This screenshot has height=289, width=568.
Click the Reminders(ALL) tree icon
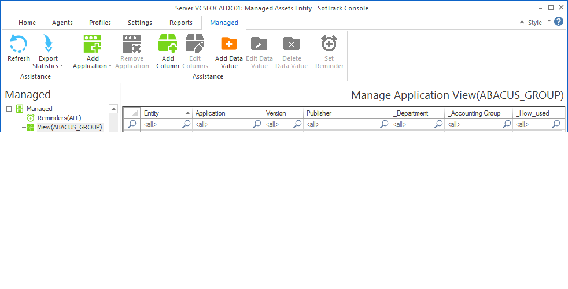(31, 118)
